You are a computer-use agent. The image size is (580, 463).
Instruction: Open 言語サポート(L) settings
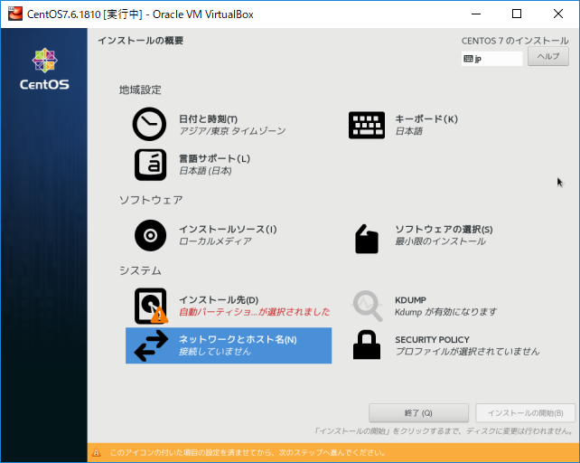point(214,158)
